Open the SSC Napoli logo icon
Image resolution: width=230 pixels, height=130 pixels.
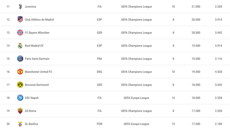tap(20, 98)
